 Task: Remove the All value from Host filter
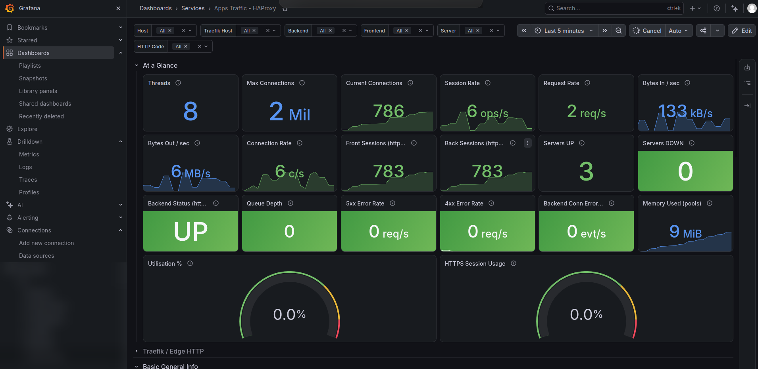tap(170, 30)
